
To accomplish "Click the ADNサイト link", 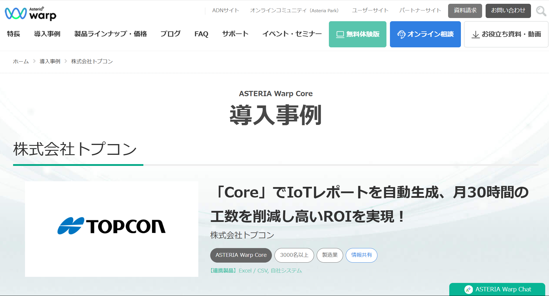I will 225,10.
